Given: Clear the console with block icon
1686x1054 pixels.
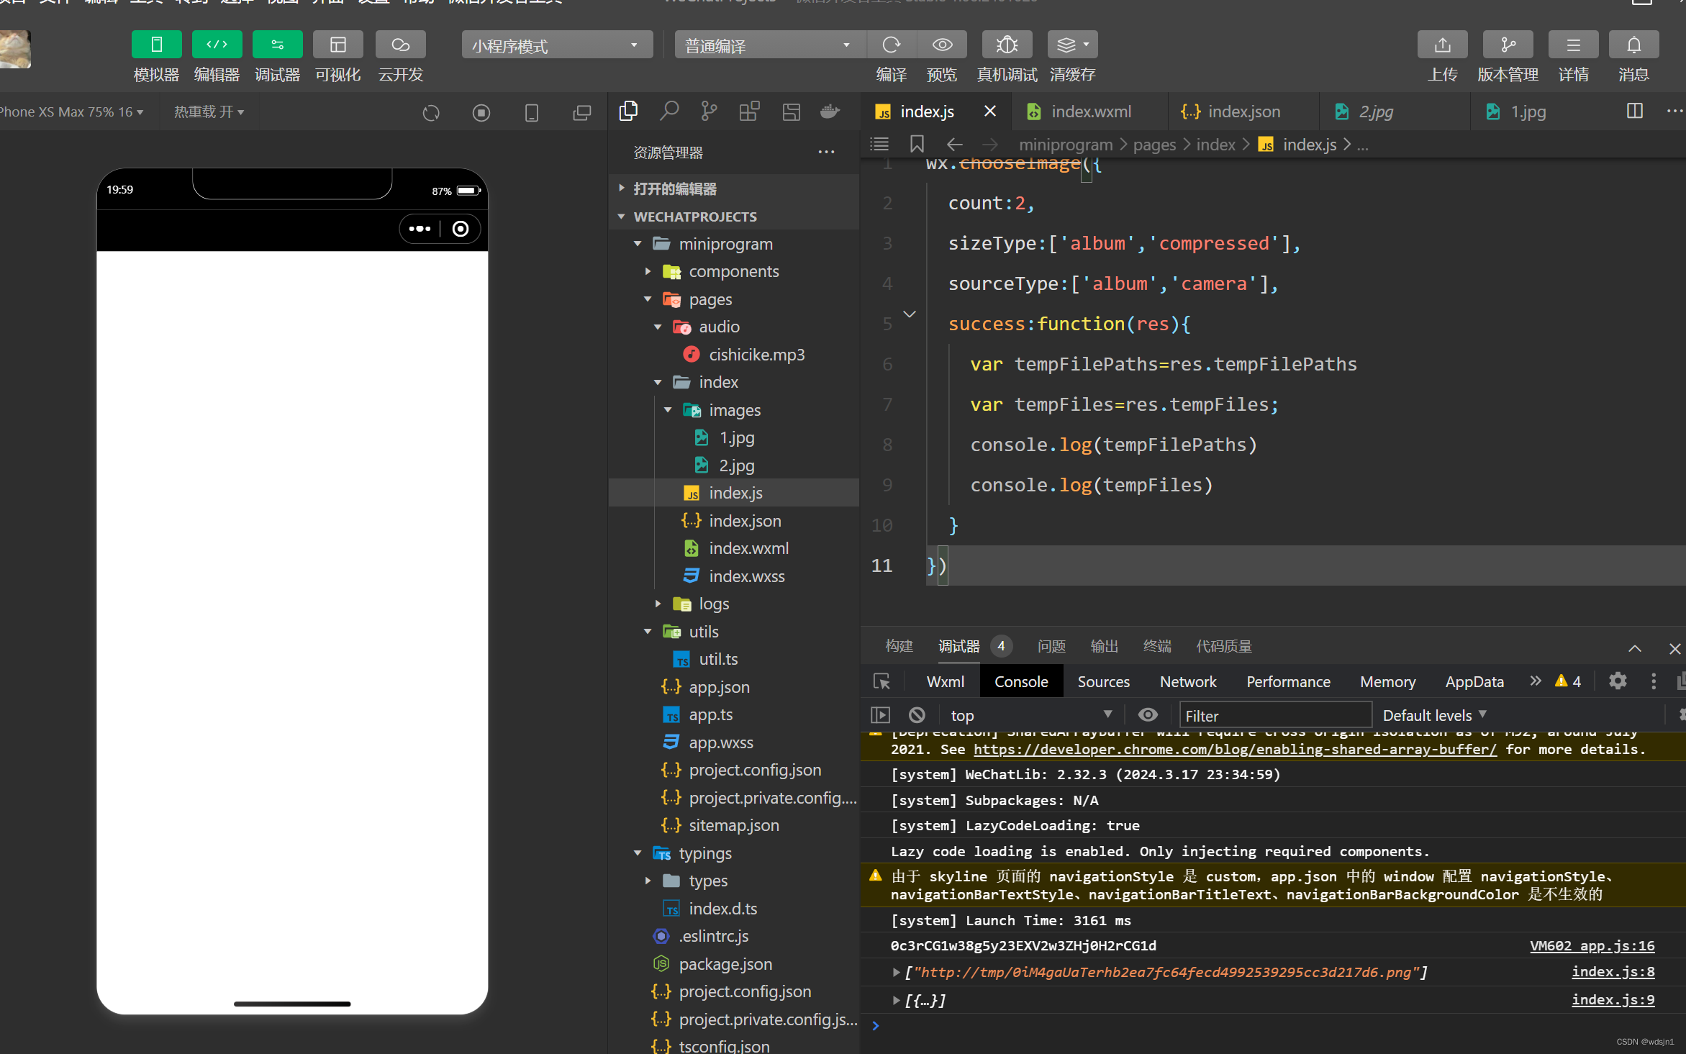Looking at the screenshot, I should pos(917,715).
